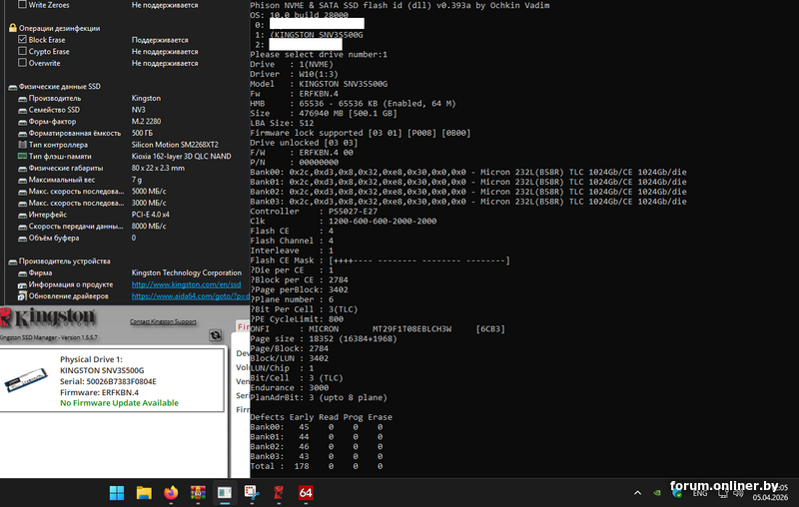Click the refresh icon in SSD Manager
799x507 pixels.
[x=215, y=335]
